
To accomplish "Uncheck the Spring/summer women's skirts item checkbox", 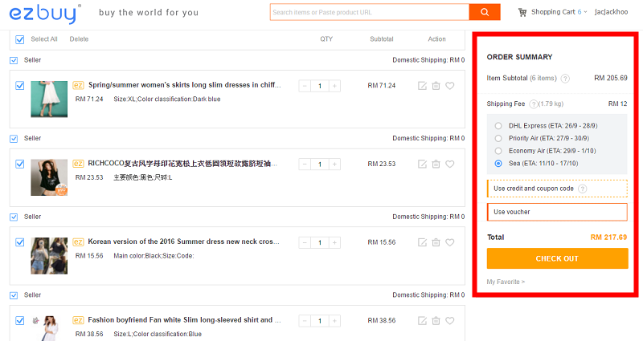I will (19, 86).
